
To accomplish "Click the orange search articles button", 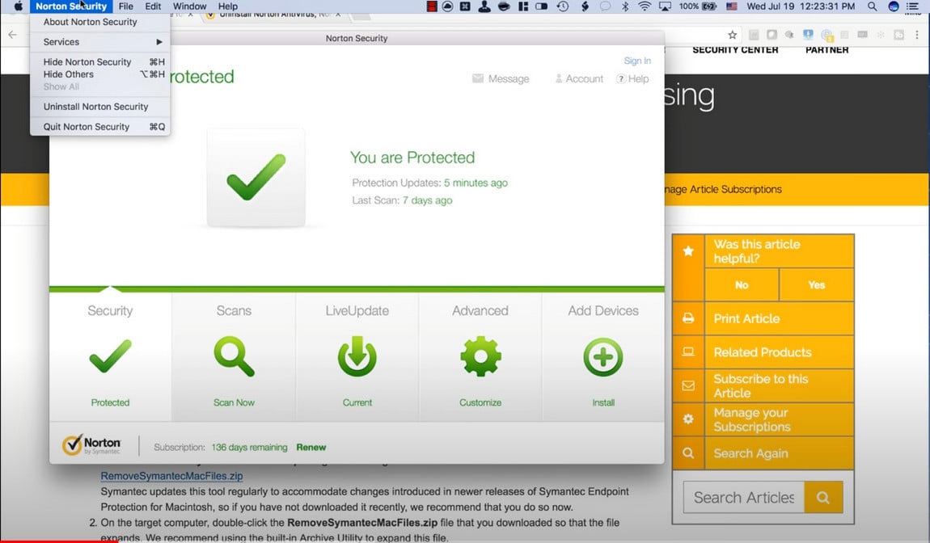I will (x=823, y=498).
